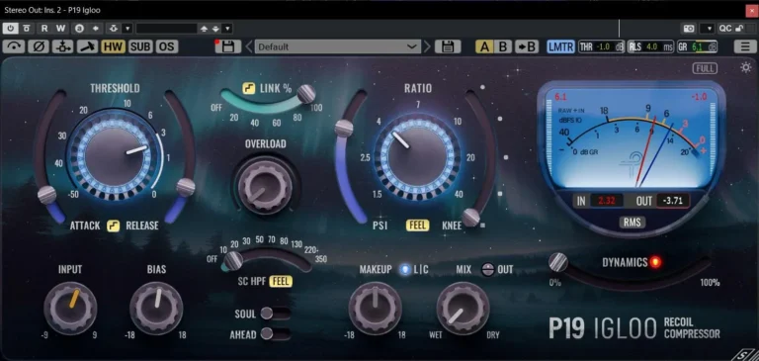Viewport: 759px width, 361px height.
Task: Click the Attack/Release link icon
Action: point(114,226)
